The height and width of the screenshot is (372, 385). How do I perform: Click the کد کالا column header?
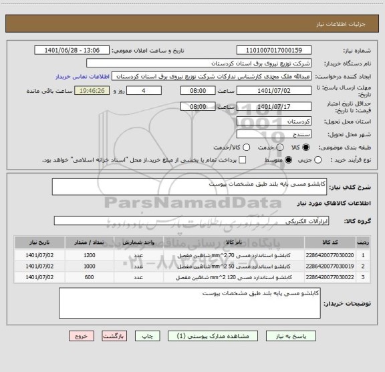pyautogui.click(x=330, y=242)
